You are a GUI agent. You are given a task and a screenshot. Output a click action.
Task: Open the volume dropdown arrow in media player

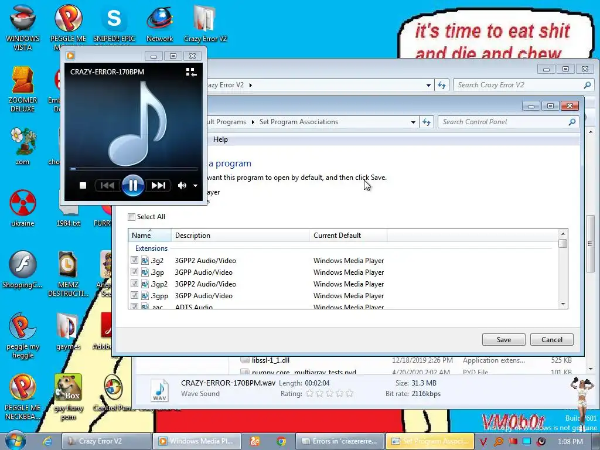(195, 186)
